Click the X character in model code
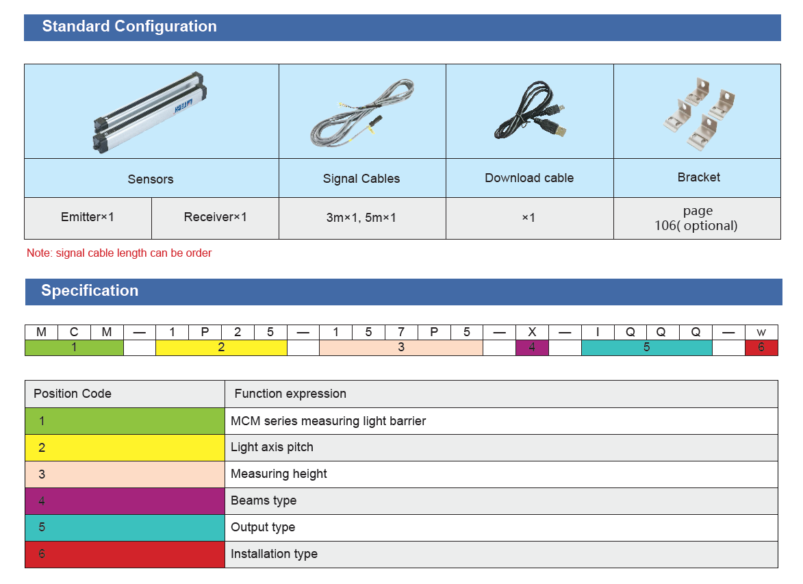 click(532, 332)
